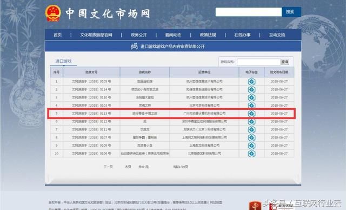Open 互动交流 navigation item
The width and height of the screenshot is (346, 210).
click(x=277, y=35)
